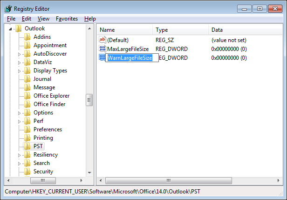Open the File menu

tap(11, 19)
